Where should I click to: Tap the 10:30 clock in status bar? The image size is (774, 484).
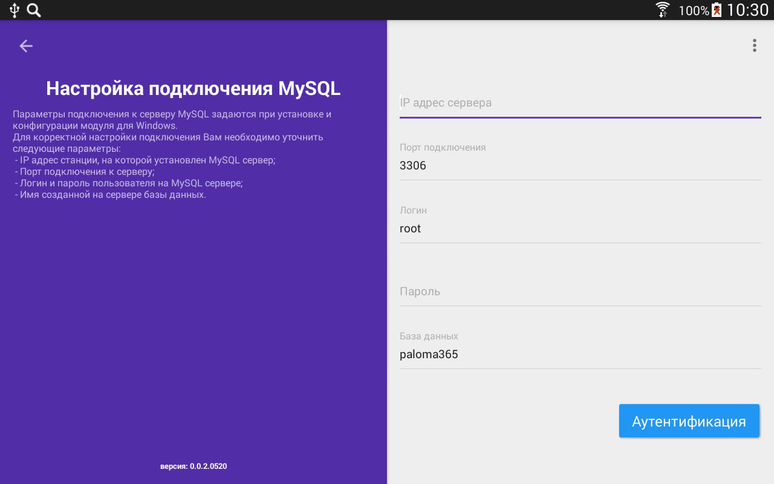747,10
